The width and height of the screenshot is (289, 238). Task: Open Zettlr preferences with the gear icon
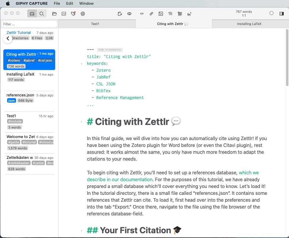(83, 13)
